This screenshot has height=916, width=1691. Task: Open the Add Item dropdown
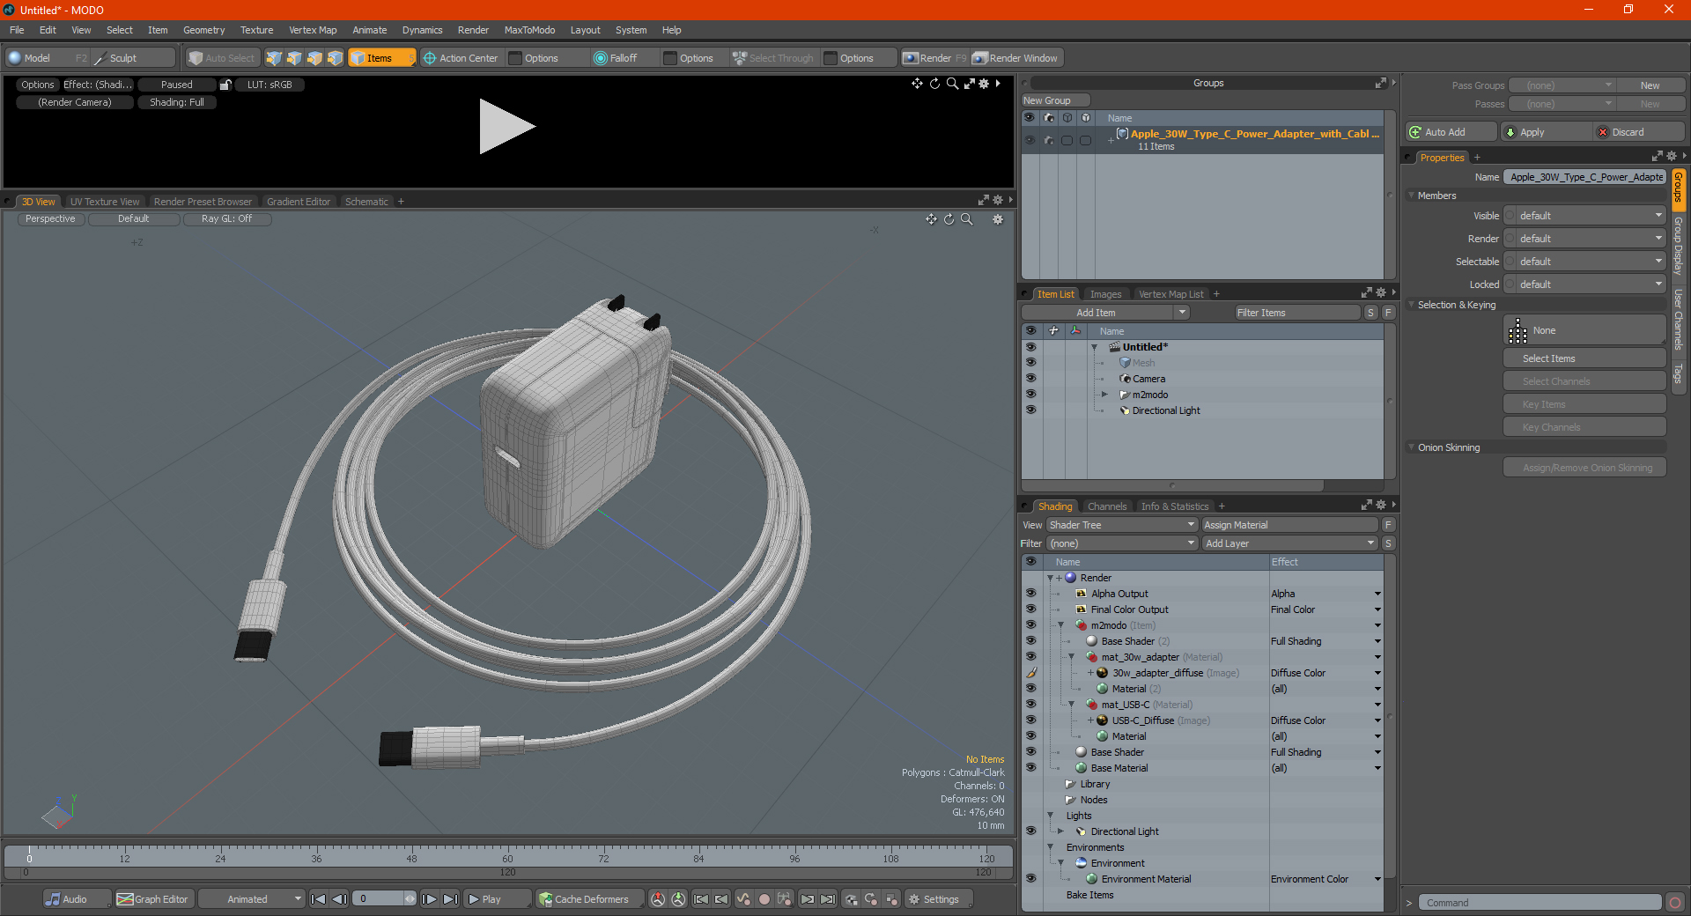[x=1105, y=313]
